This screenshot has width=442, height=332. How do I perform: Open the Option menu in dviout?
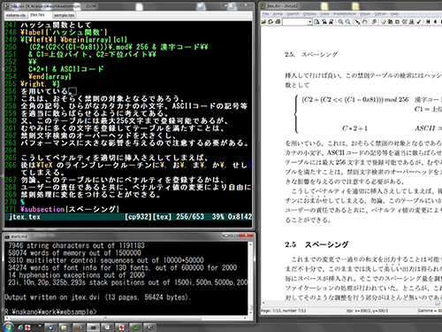[x=380, y=14]
